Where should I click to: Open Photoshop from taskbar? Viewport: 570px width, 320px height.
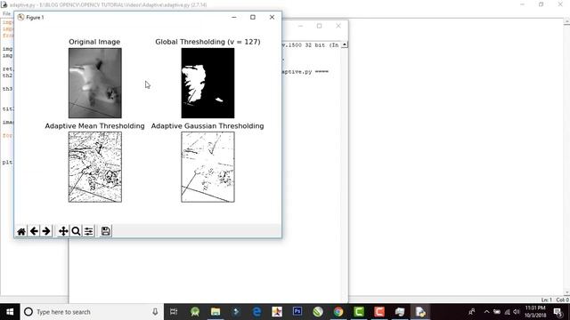[x=297, y=312]
